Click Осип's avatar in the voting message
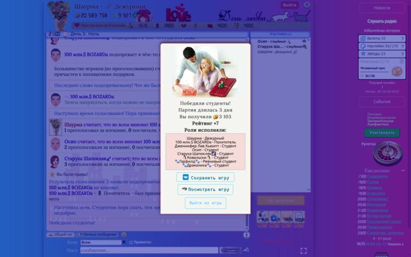411x257 pixels. pyautogui.click(x=55, y=144)
